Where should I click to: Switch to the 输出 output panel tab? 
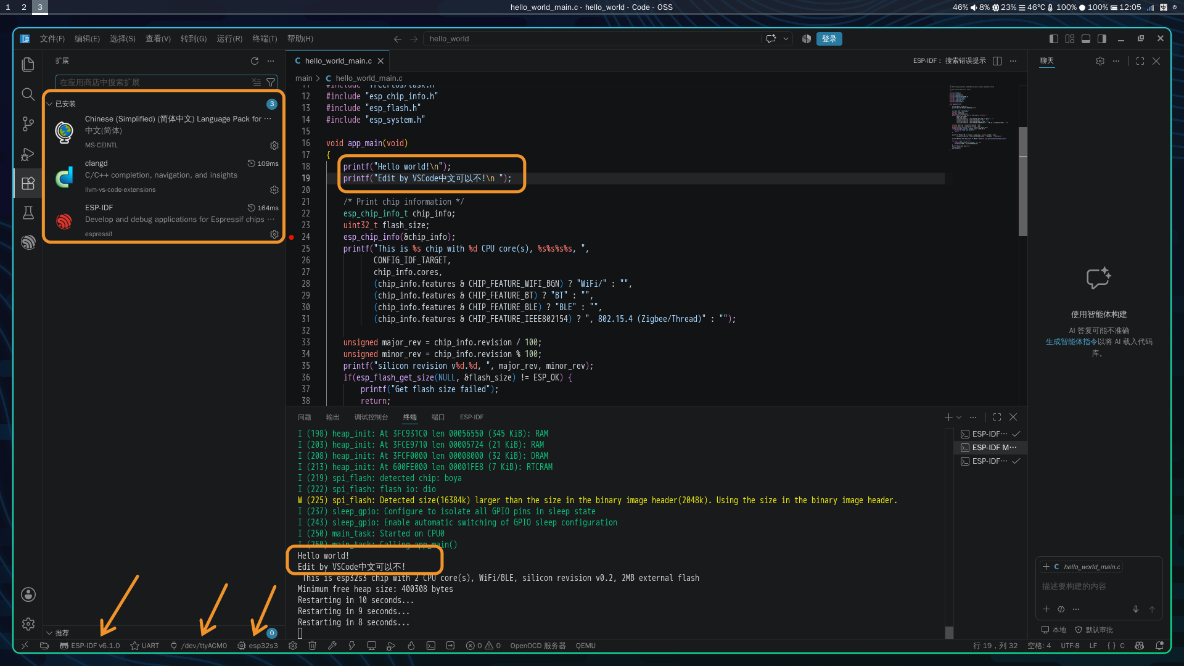pyautogui.click(x=332, y=417)
